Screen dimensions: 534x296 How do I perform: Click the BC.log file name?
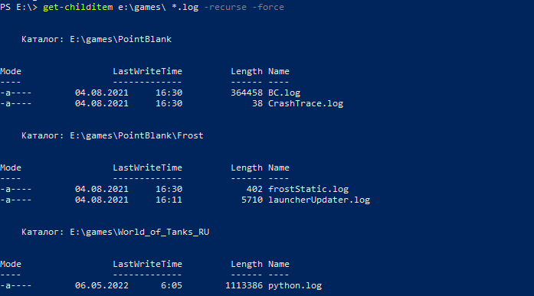284,93
